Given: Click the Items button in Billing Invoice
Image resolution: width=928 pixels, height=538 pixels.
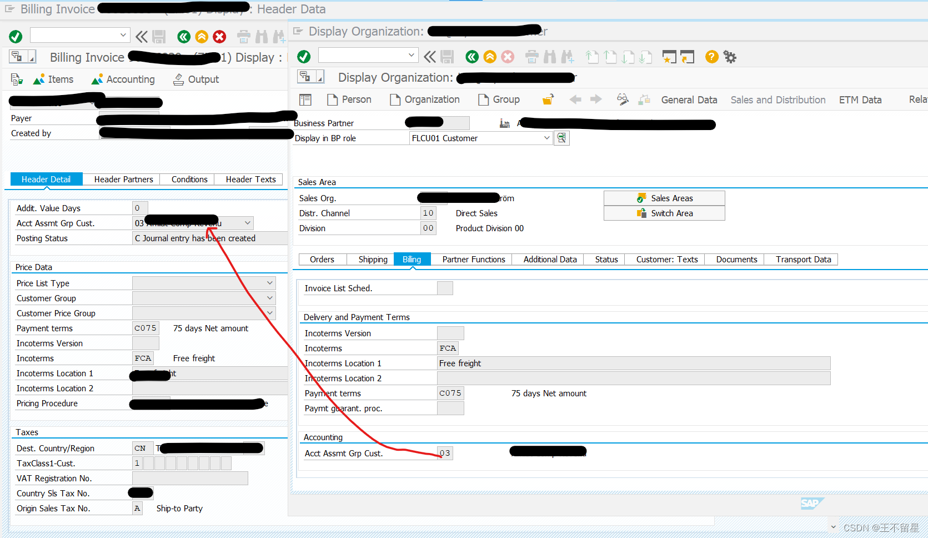Looking at the screenshot, I should (x=53, y=79).
